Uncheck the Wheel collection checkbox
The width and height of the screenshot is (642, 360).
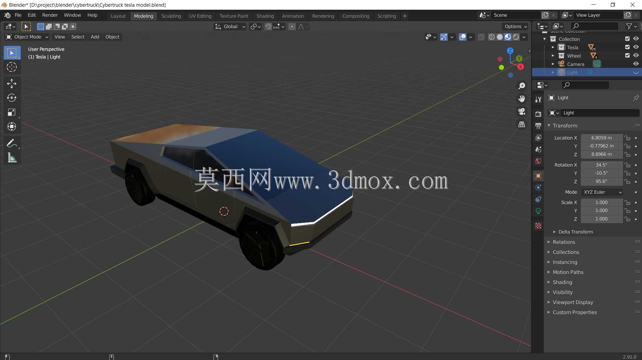627,56
